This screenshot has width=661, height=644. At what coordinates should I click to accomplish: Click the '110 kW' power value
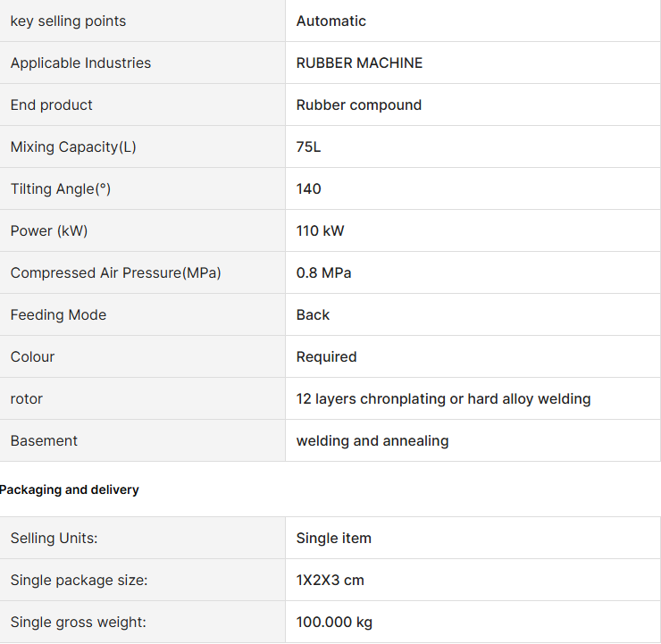point(320,231)
